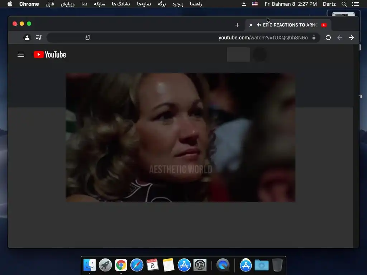Open the سابقه menu
Viewport: 367px width, 275px height.
(100, 4)
